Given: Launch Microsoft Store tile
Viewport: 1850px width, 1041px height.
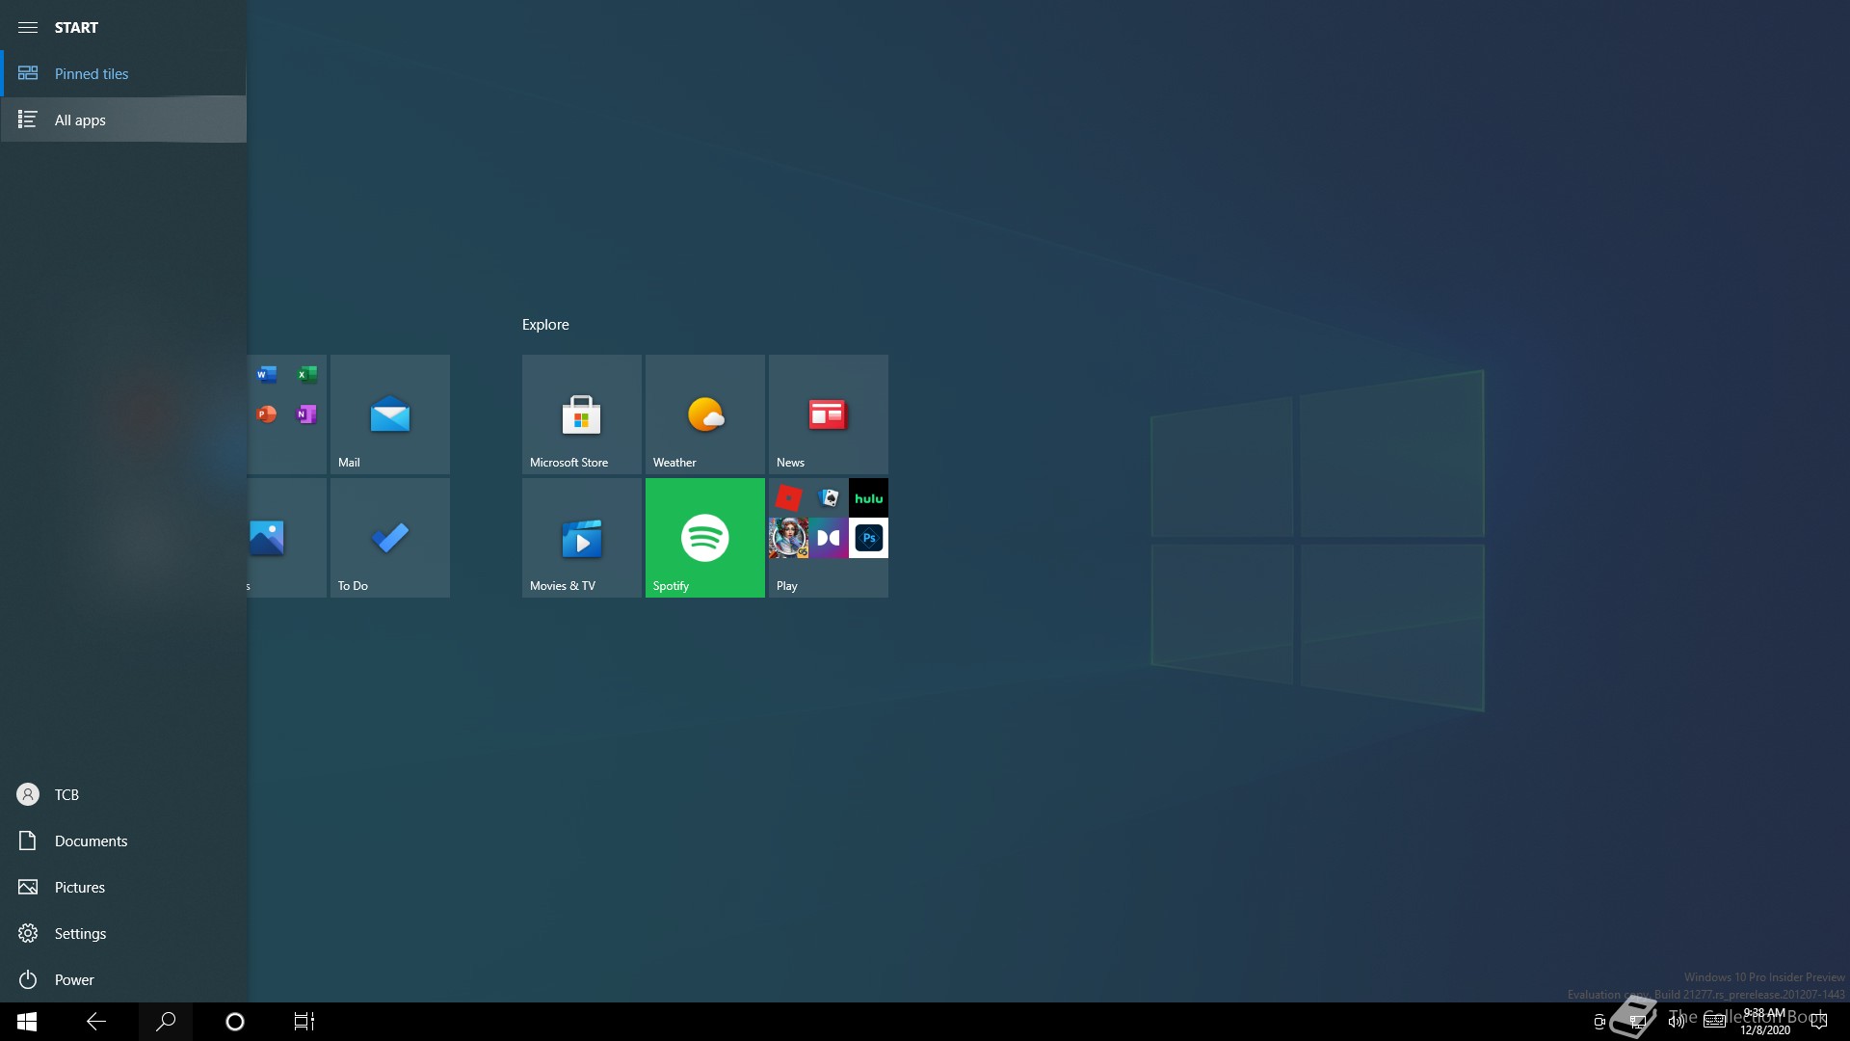Looking at the screenshot, I should click(x=581, y=414).
